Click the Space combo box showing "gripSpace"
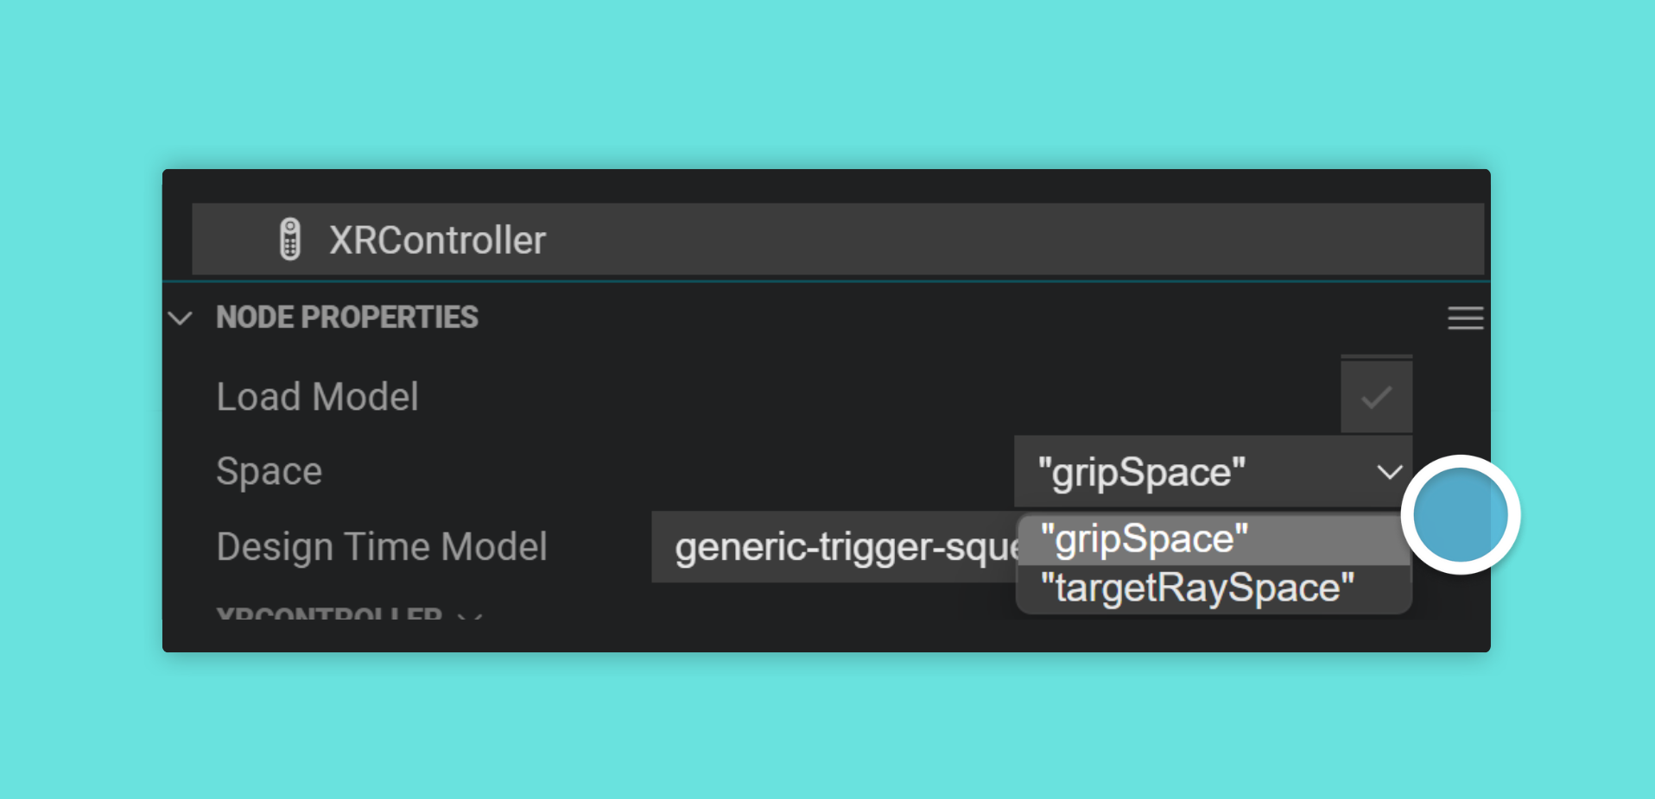 tap(1213, 472)
